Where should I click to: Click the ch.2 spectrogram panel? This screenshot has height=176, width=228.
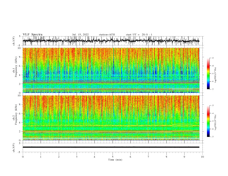pos(111,118)
